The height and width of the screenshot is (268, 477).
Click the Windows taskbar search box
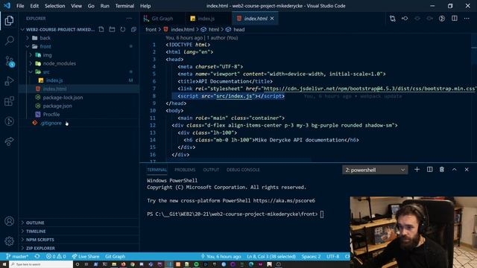pyautogui.click(x=42, y=264)
